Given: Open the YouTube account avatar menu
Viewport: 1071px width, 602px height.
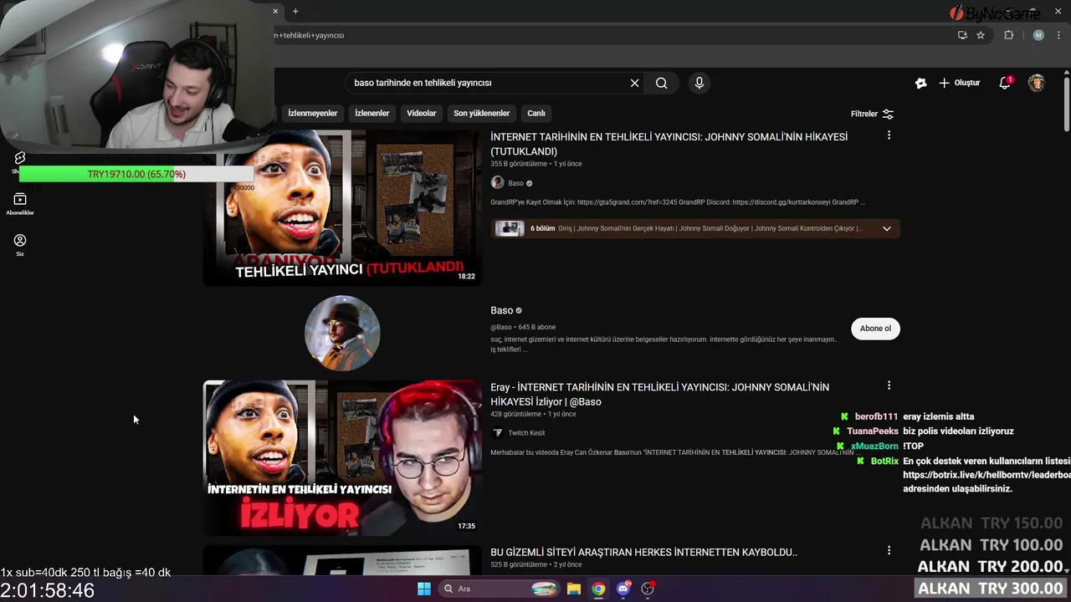Looking at the screenshot, I should point(1037,83).
